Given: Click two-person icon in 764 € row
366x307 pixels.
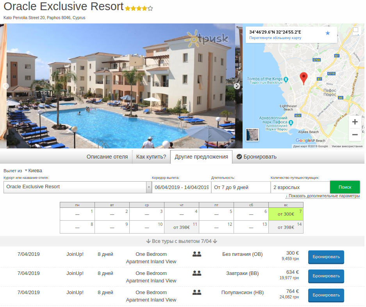Looking at the screenshot, I should click(x=197, y=292).
